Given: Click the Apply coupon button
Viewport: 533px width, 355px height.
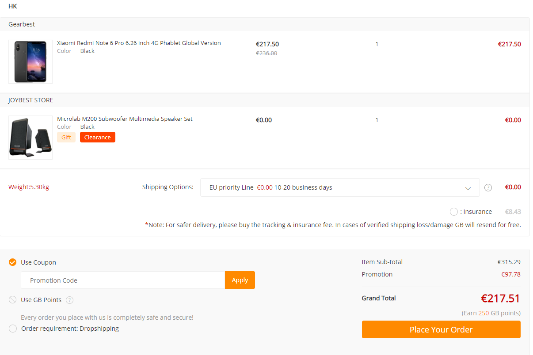Looking at the screenshot, I should click(240, 280).
